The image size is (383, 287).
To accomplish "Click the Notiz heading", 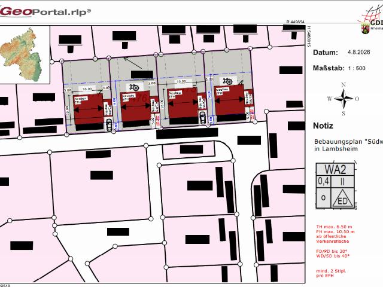I will pyautogui.click(x=323, y=126).
